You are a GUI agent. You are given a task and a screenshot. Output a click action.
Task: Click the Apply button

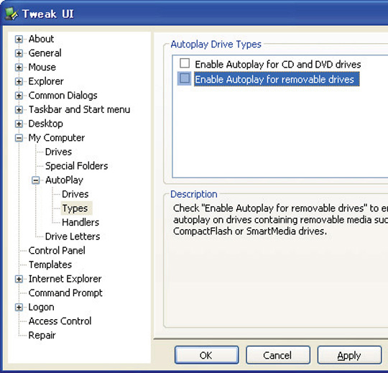click(349, 355)
